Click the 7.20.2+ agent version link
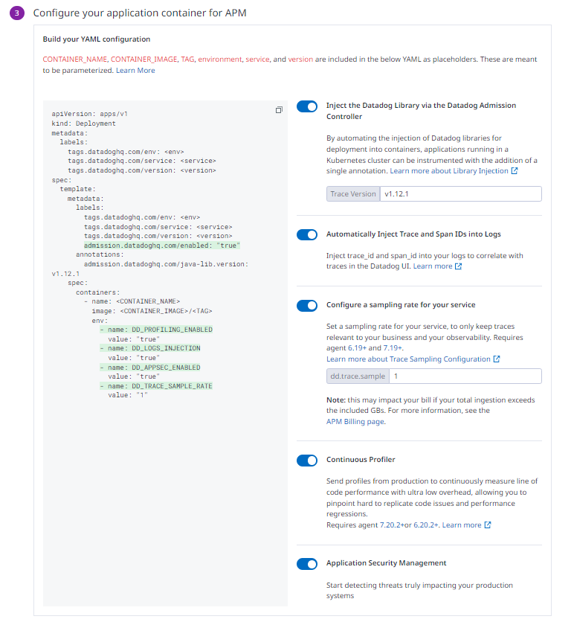The image size is (574, 622). tap(392, 525)
